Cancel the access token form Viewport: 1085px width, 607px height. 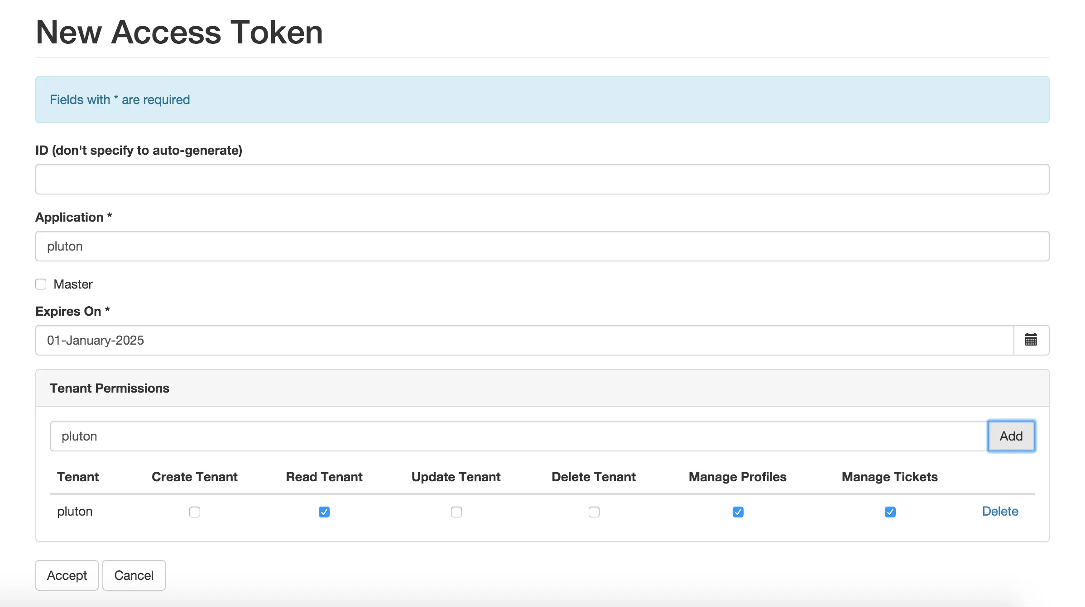click(134, 575)
